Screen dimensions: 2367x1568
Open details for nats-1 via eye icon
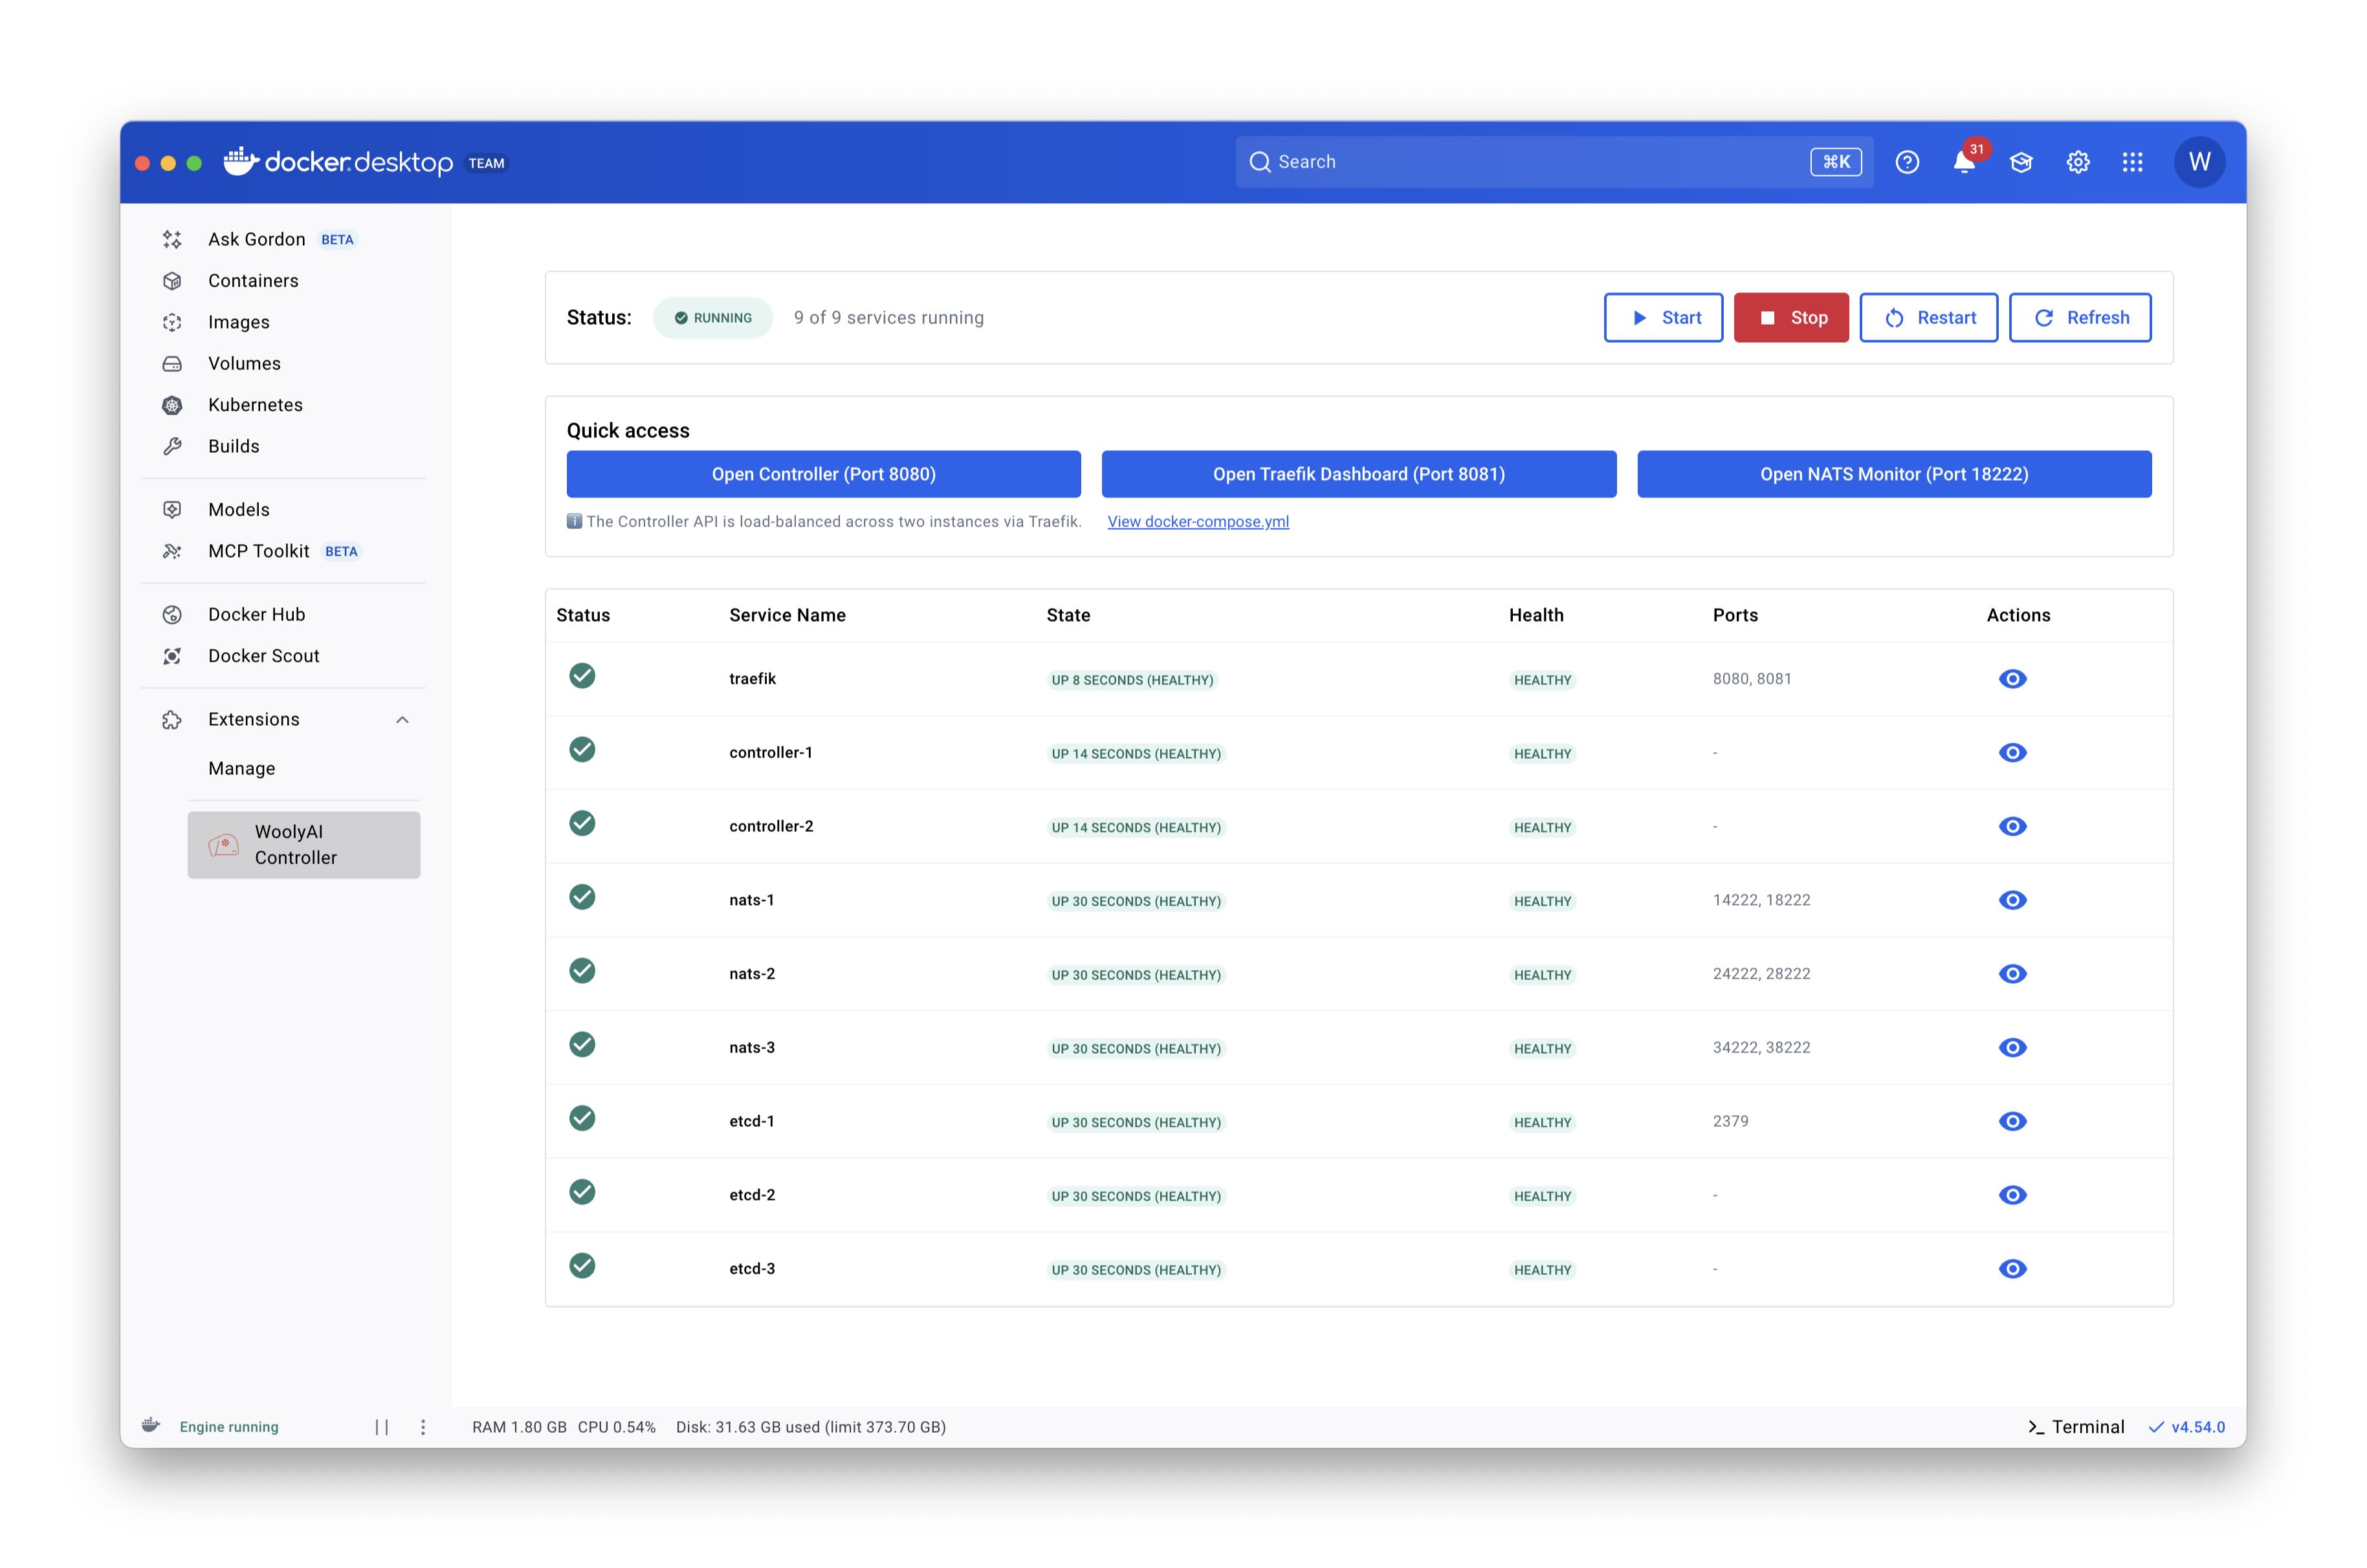click(2014, 899)
